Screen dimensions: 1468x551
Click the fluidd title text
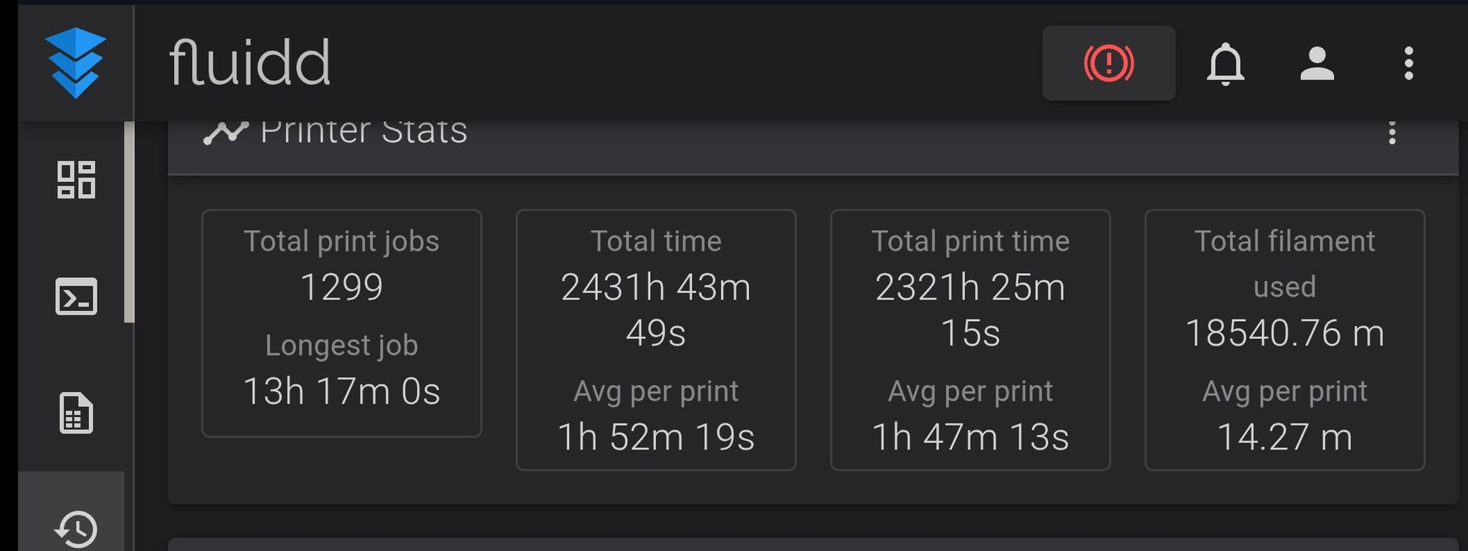point(249,63)
